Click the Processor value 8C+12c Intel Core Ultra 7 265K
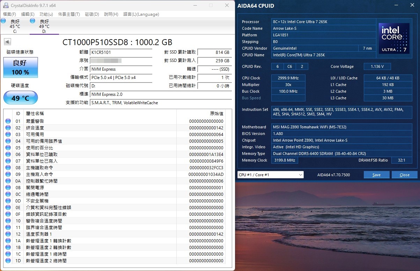420x271 pixels. [x=324, y=22]
